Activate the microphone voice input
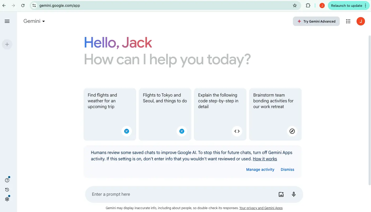 pos(294,194)
